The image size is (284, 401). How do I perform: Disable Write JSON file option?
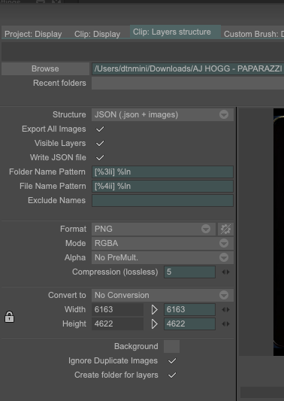100,157
